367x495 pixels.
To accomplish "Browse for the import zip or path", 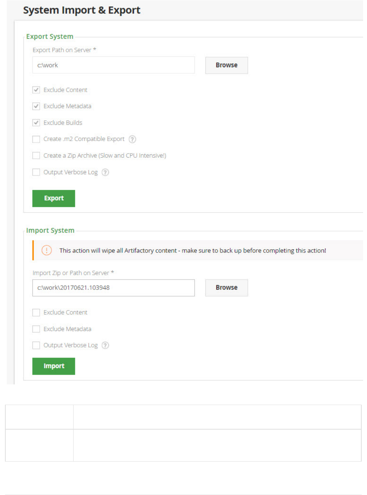I will click(x=226, y=288).
